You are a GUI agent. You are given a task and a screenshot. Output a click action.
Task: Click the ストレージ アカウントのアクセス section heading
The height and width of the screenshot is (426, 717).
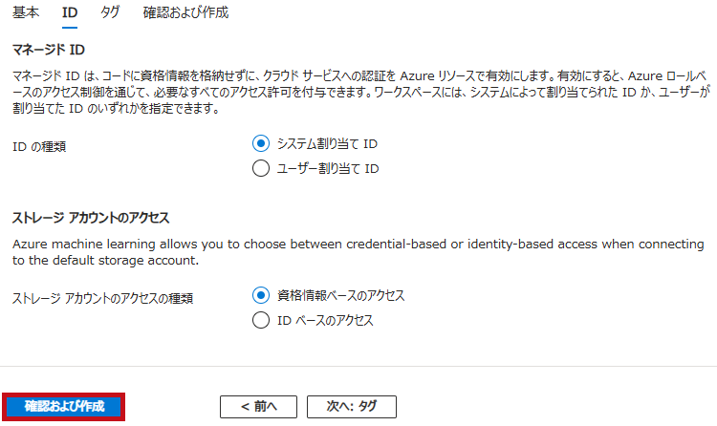click(x=91, y=218)
